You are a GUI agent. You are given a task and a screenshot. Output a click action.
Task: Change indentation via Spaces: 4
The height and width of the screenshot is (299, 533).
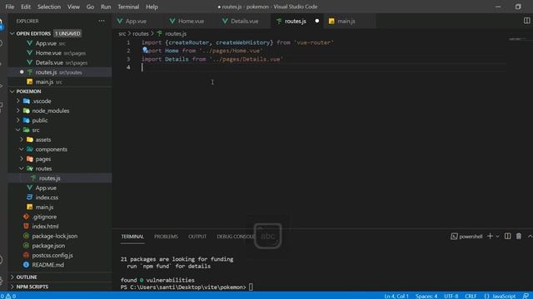(x=426, y=296)
